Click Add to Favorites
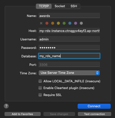Screen dimensions: 115x118 pos(22,114)
